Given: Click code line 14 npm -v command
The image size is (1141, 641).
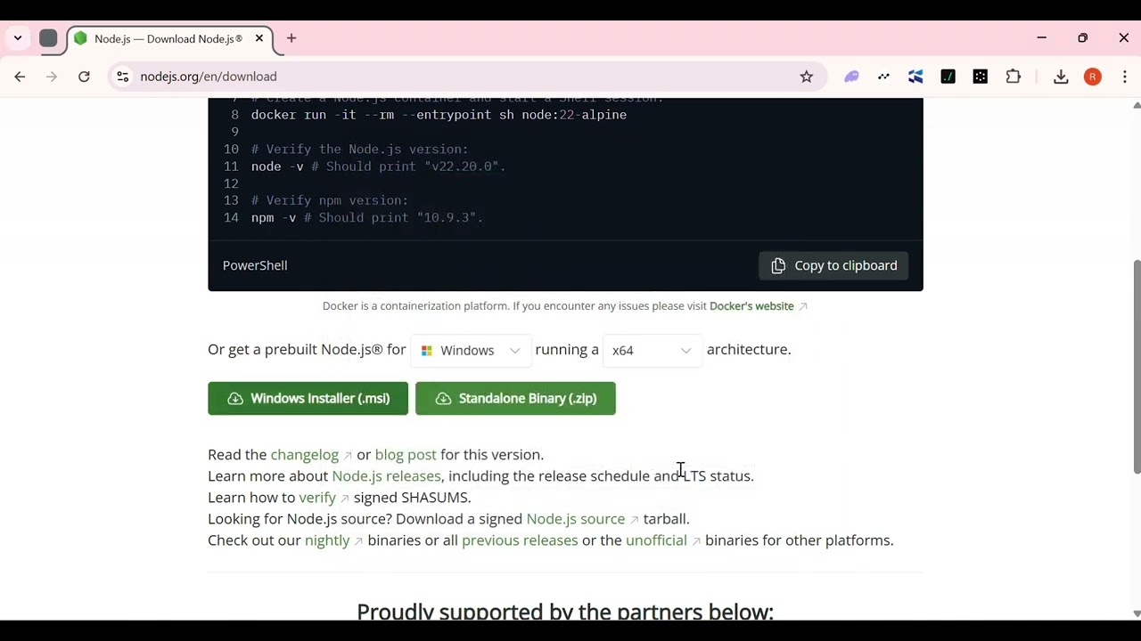Looking at the screenshot, I should coord(366,218).
